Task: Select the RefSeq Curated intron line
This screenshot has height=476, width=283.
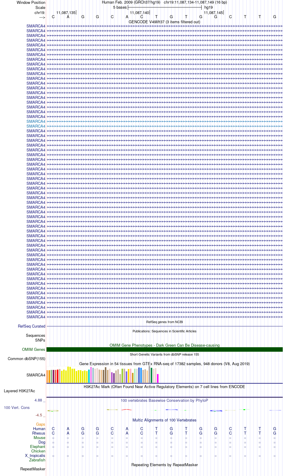Action: click(x=164, y=326)
